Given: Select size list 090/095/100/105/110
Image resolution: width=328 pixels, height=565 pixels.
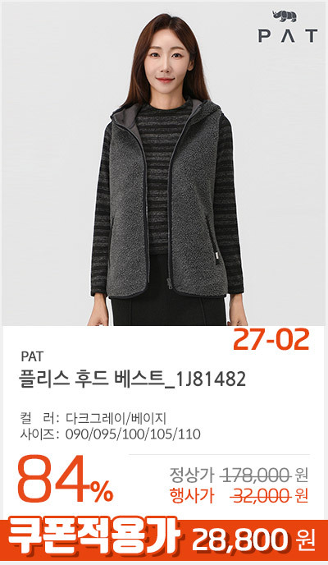Looking at the screenshot, I should [133, 434].
